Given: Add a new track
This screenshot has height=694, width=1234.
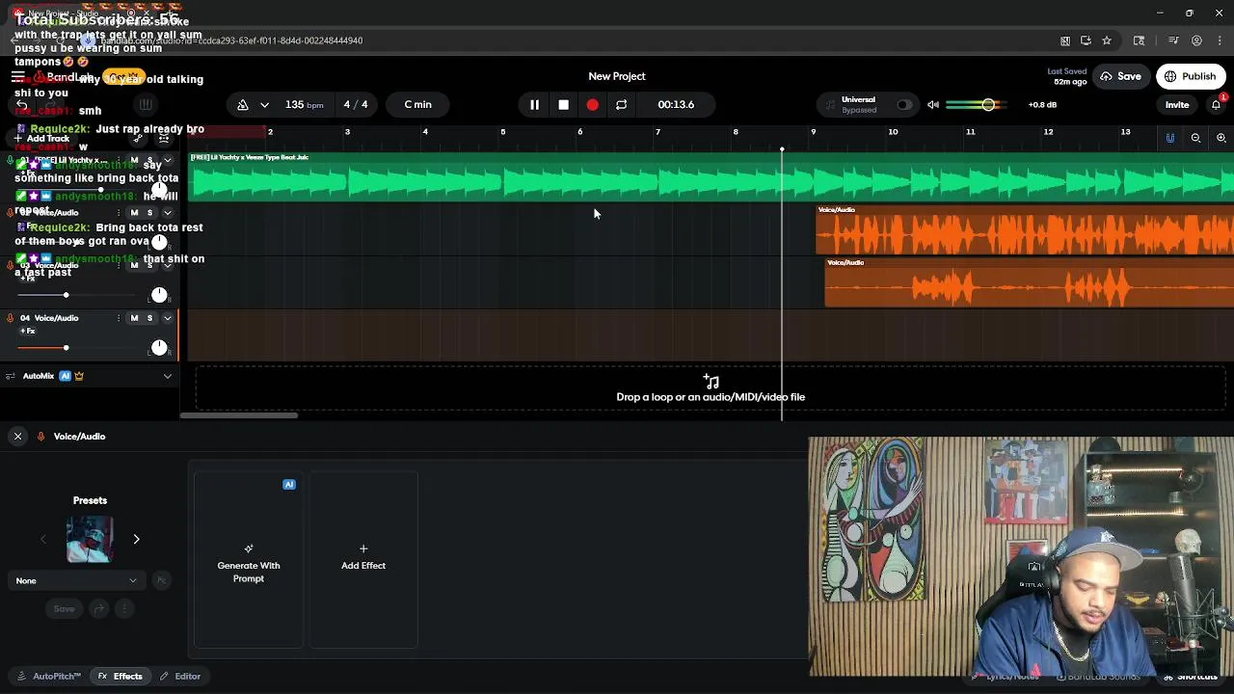Looking at the screenshot, I should (x=42, y=139).
